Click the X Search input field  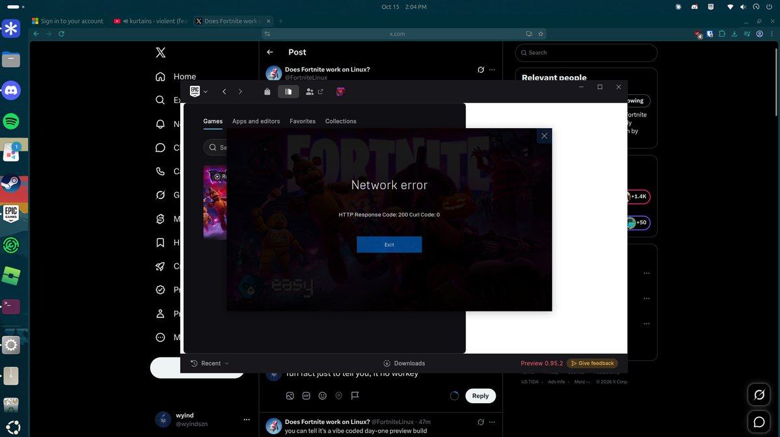pos(586,53)
